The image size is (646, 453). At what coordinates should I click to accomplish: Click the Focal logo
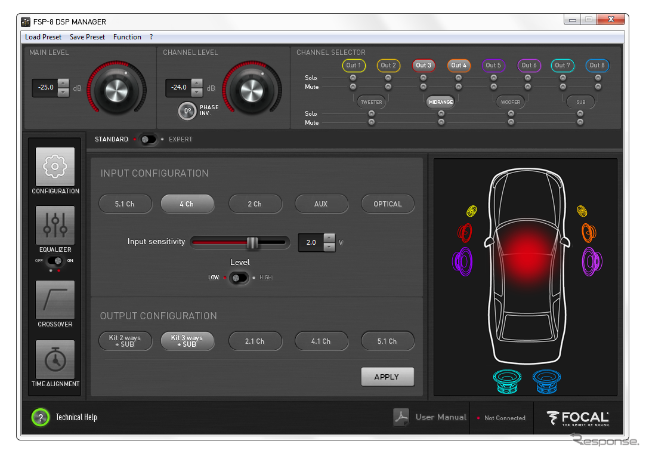[578, 418]
